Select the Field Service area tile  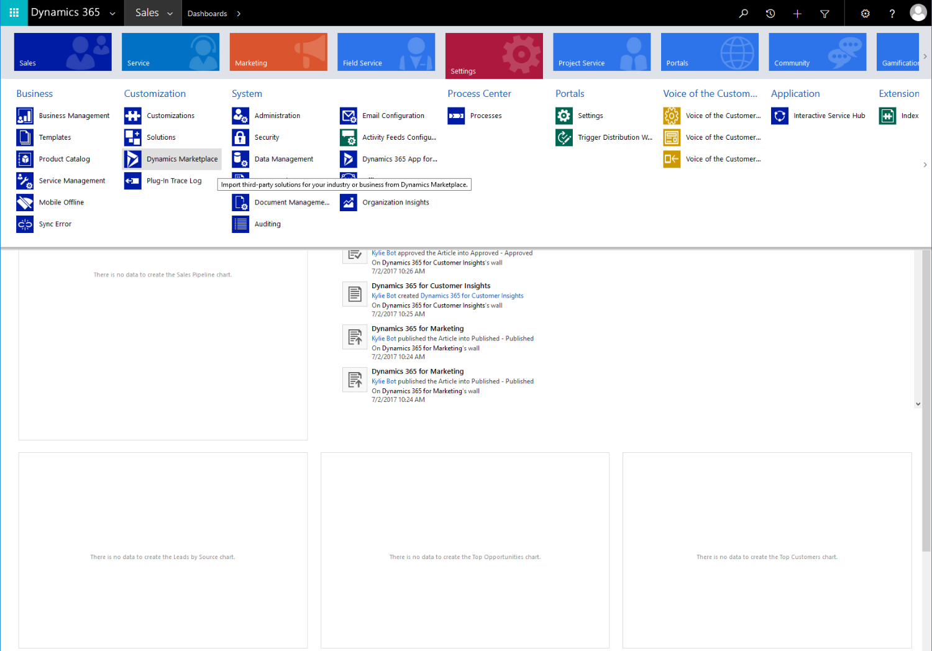(x=386, y=52)
